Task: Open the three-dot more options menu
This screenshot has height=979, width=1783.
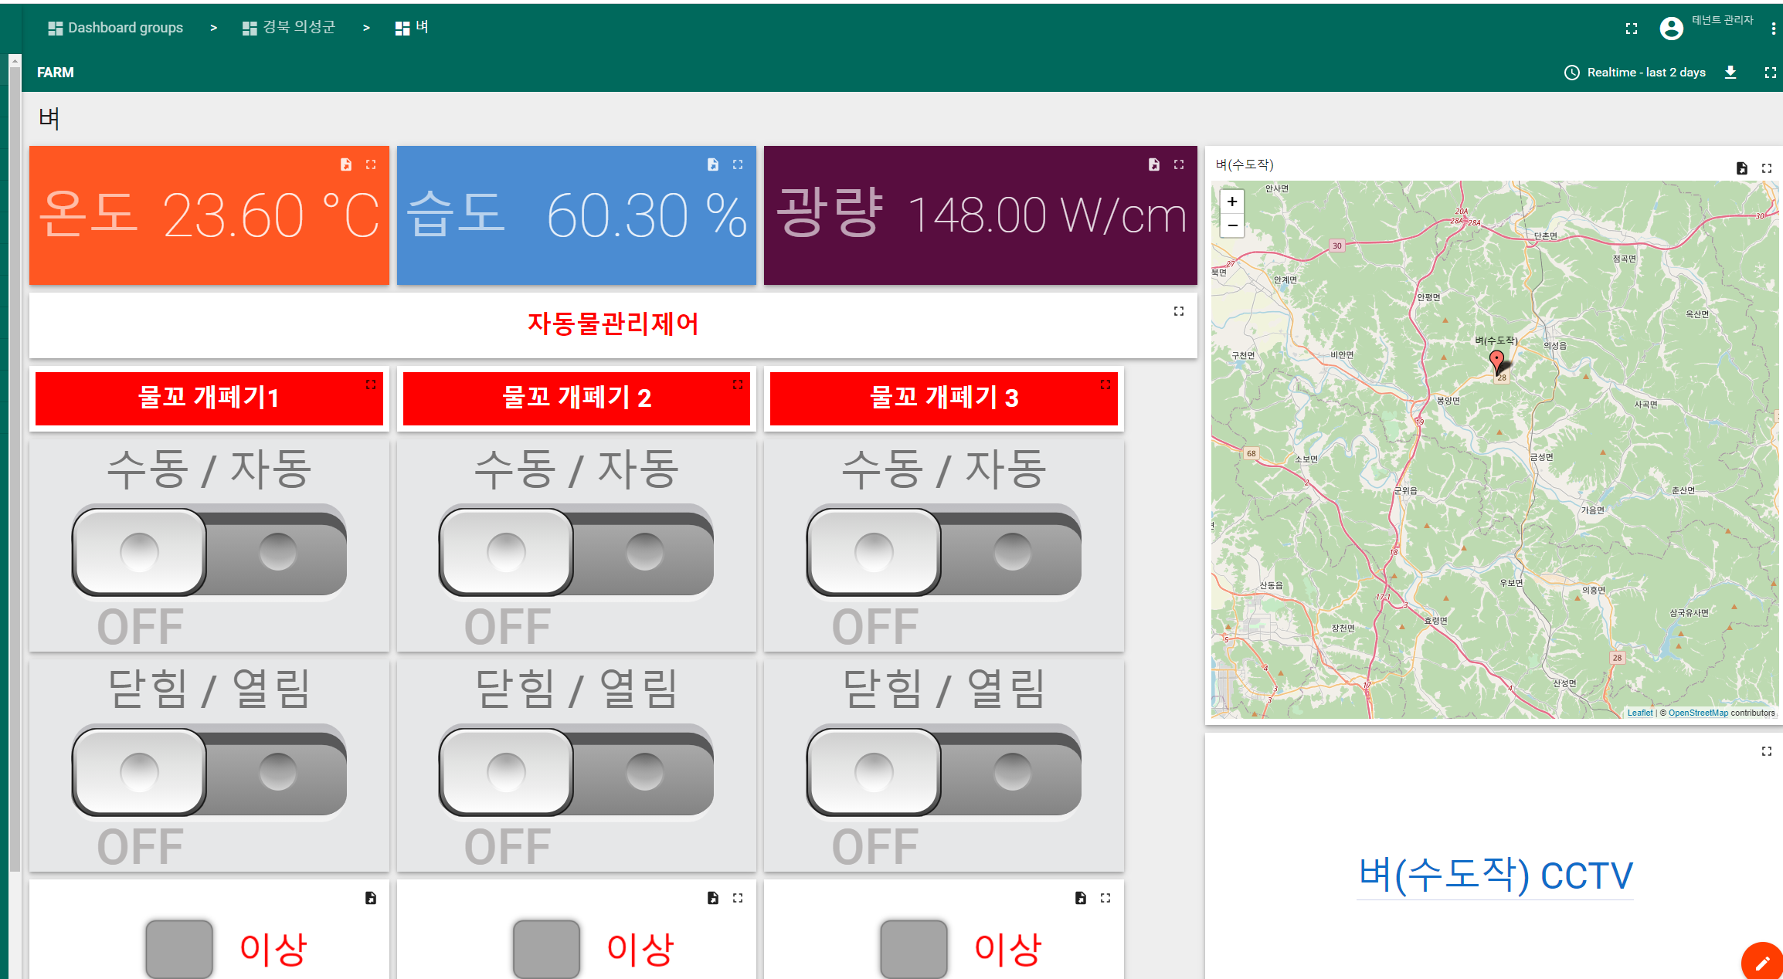Action: pyautogui.click(x=1773, y=29)
